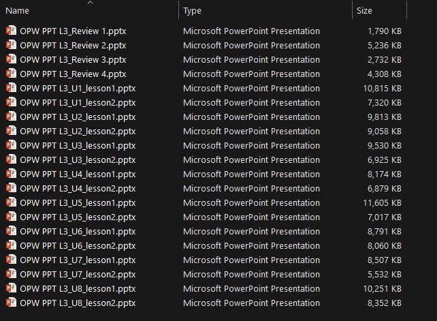The width and height of the screenshot is (437, 321).
Task: Select file name OPW PPT L3_U3_lesson2.pptx
Action: (x=78, y=159)
